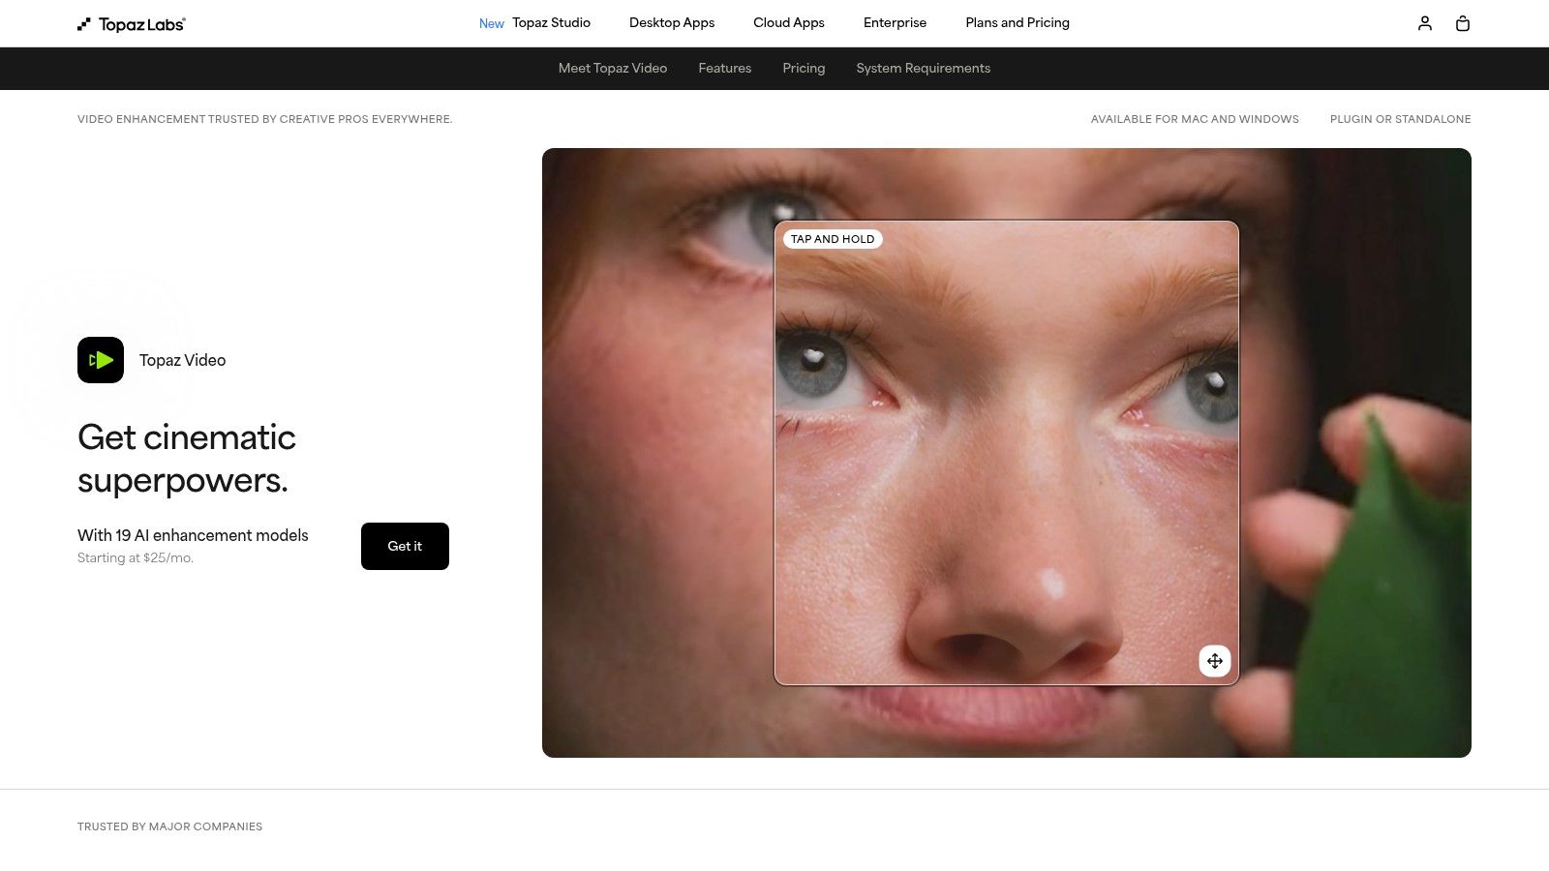Click the 'Topaz Video' product name text
This screenshot has height=871, width=1549.
pyautogui.click(x=182, y=360)
